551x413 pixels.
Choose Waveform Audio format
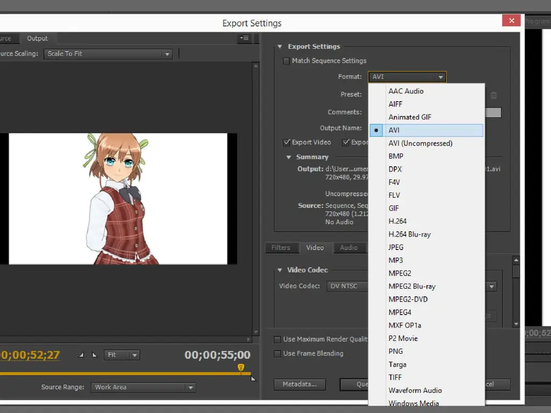pos(427,390)
